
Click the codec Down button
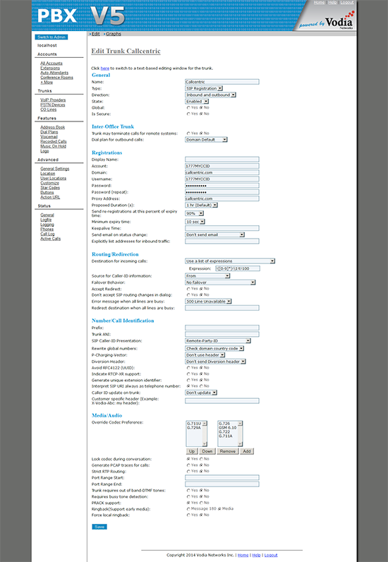pyautogui.click(x=207, y=451)
